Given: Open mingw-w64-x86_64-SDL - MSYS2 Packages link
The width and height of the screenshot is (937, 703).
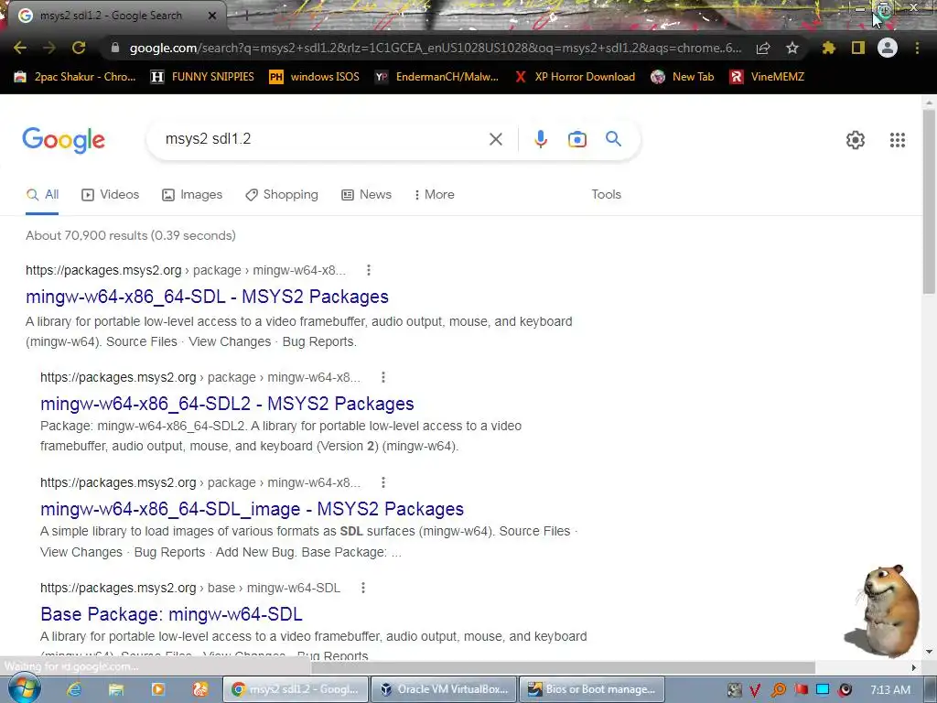Looking at the screenshot, I should (x=207, y=297).
